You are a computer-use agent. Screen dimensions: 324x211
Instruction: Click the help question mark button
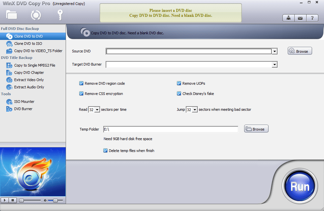(x=312, y=18)
